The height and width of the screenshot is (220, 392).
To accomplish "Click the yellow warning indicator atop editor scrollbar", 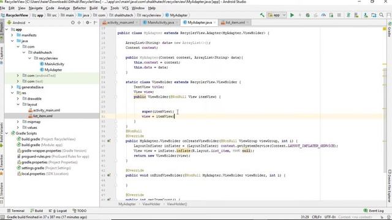I will click(385, 29).
